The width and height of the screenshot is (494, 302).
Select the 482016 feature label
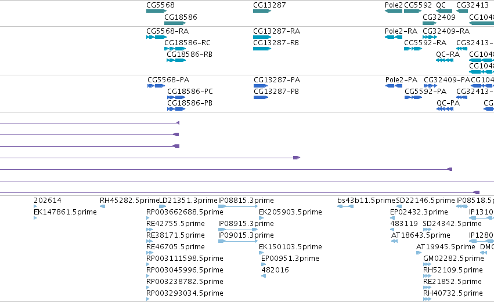click(275, 270)
